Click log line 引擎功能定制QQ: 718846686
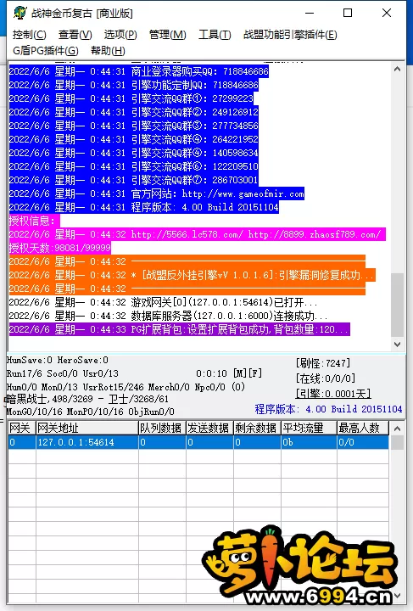 coord(133,85)
